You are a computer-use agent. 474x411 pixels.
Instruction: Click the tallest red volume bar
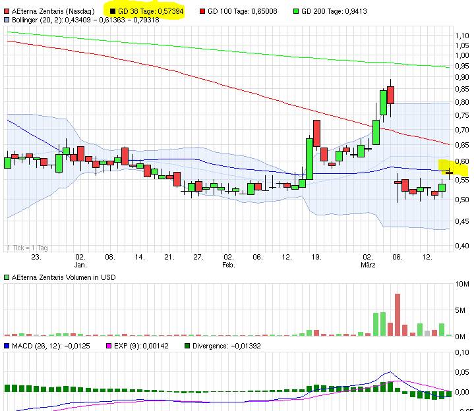point(398,315)
